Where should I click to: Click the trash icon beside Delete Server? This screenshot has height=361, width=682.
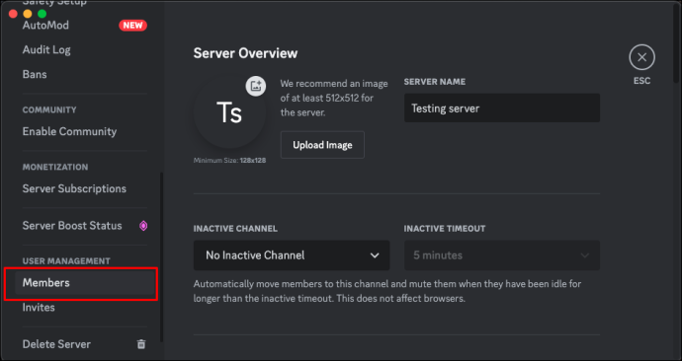141,344
